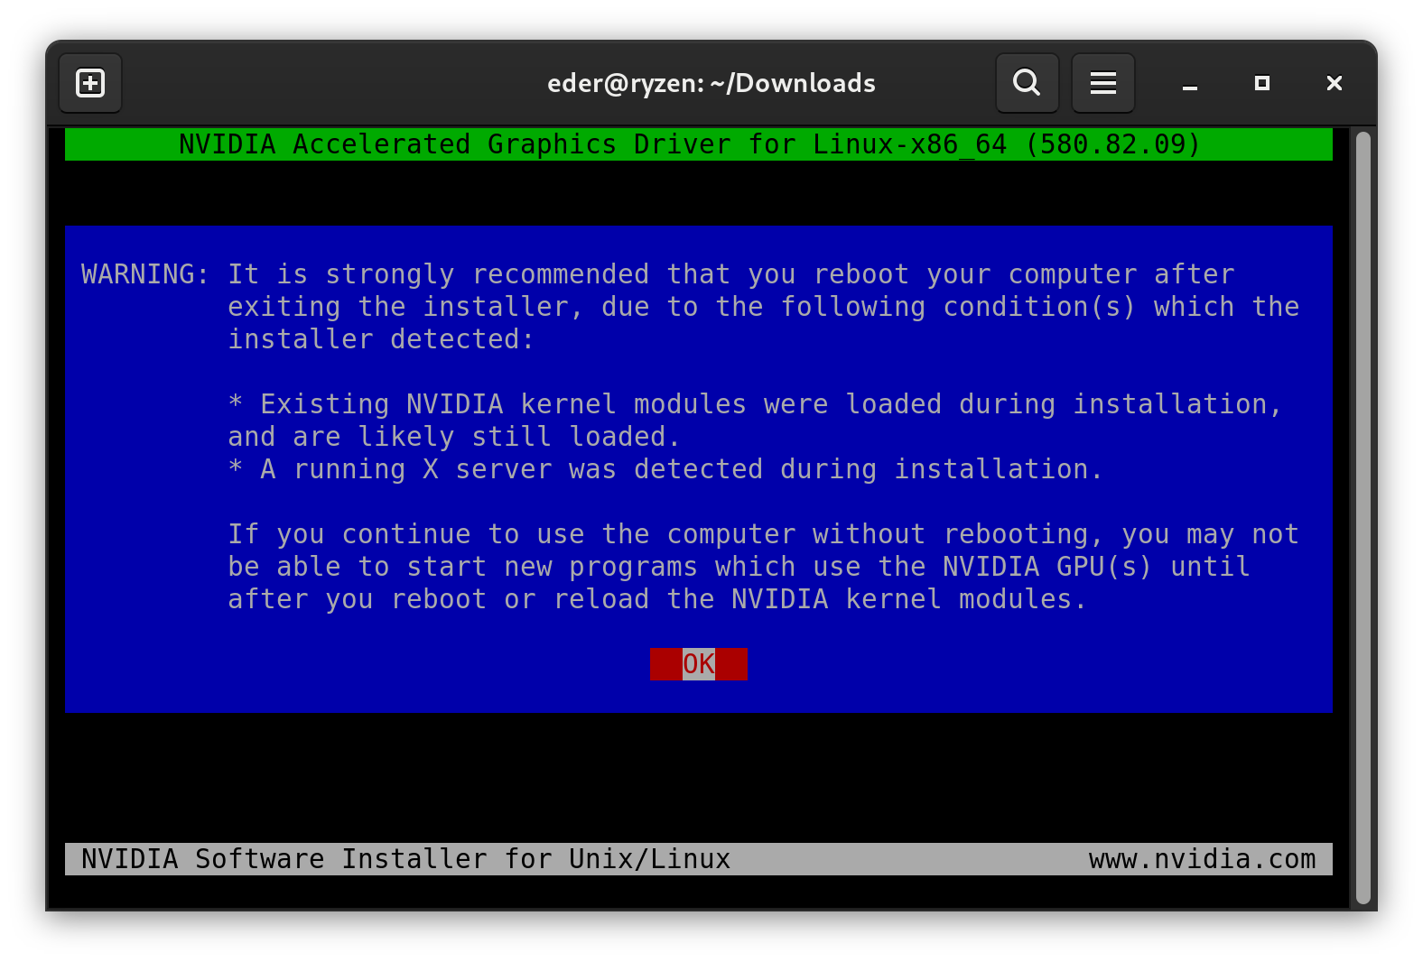Click the 'A running X server' bullet line
1423x962 pixels.
665,469
